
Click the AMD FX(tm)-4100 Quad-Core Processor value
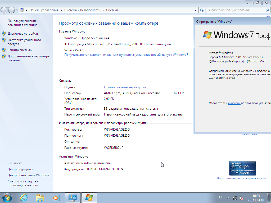tap(132, 93)
